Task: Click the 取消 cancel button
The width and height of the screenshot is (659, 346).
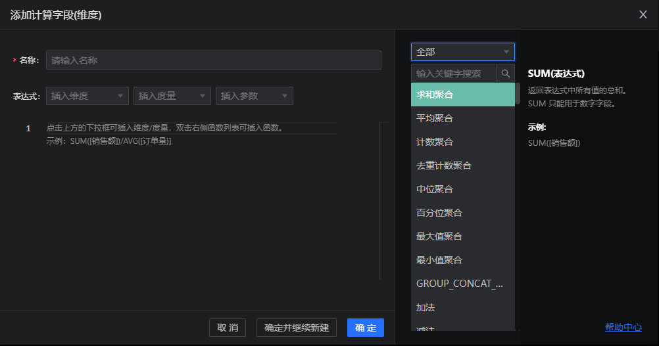Action: 227,328
